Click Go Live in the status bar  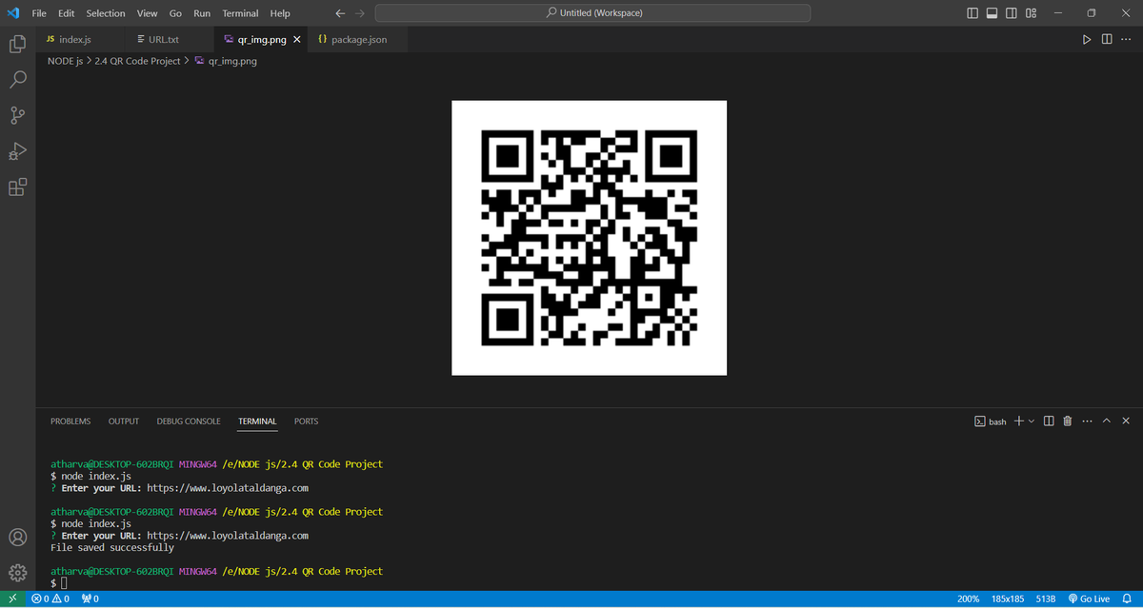pos(1091,598)
